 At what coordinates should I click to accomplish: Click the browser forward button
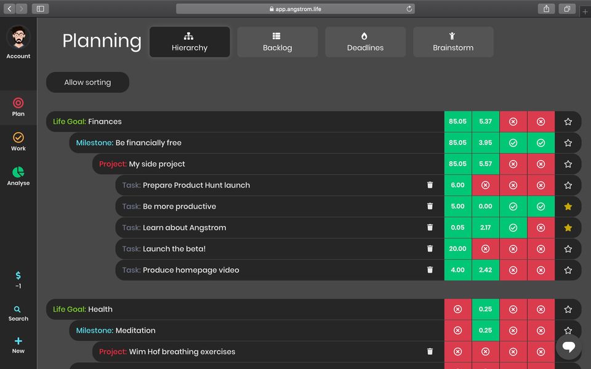click(22, 9)
